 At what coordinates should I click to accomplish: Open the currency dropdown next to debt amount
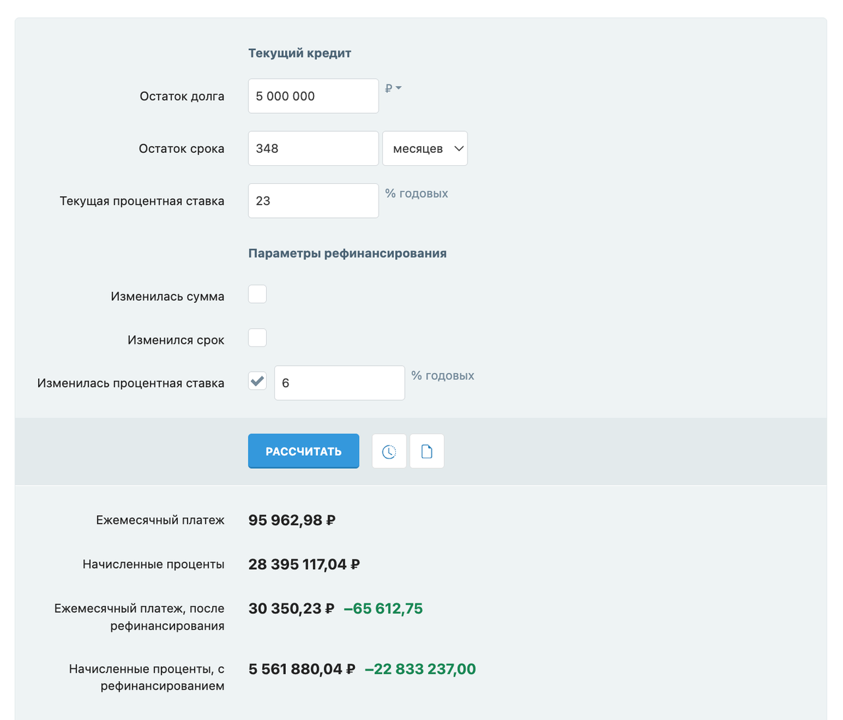click(x=393, y=87)
